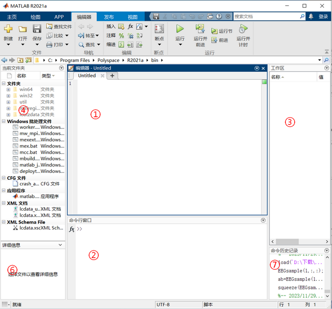332x309 pixels.
Task: Click the browse for folder icon
Action: coord(28,60)
